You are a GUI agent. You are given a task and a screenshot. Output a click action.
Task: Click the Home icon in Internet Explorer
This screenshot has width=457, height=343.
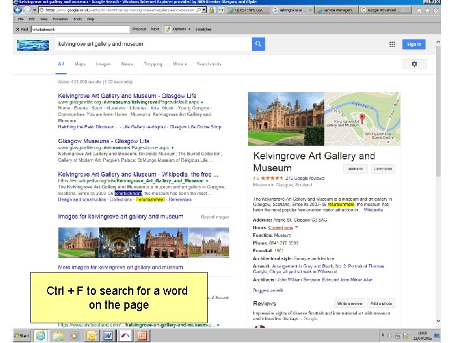(x=419, y=11)
